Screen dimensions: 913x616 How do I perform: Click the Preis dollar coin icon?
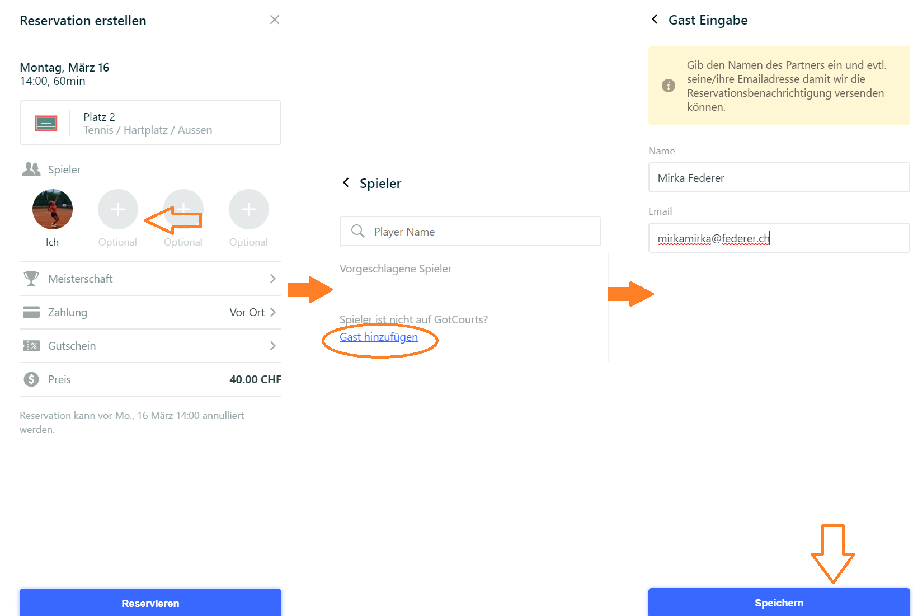coord(31,379)
